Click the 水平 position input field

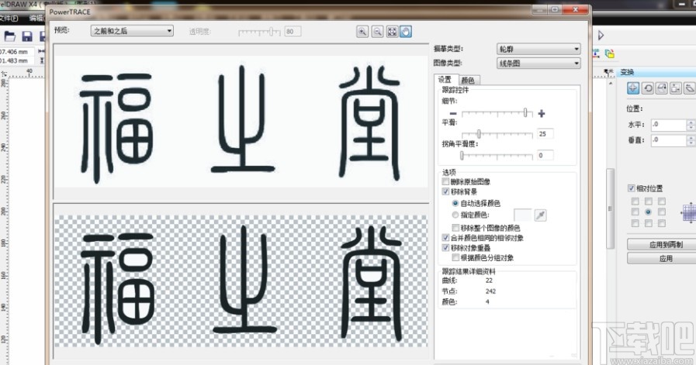(669, 125)
